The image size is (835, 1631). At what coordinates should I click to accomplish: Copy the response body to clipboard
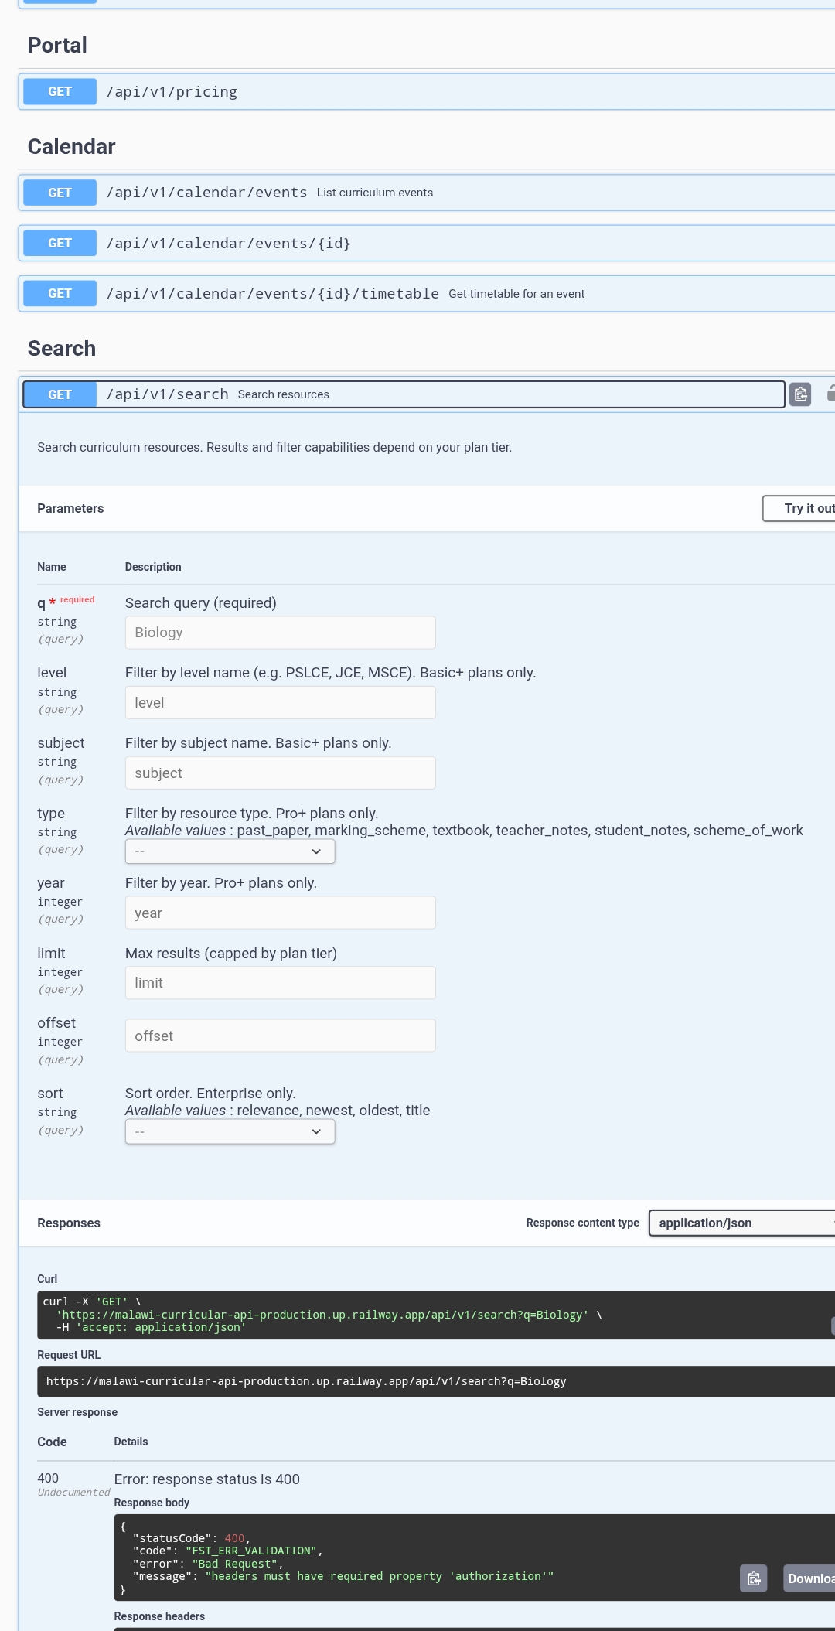(754, 1578)
